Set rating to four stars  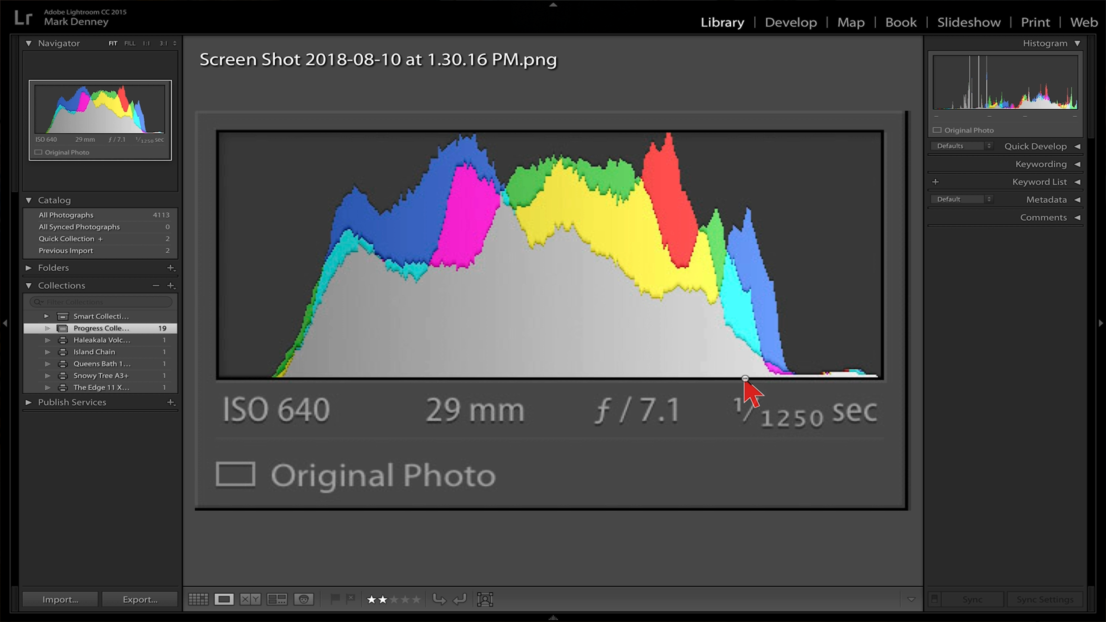[x=405, y=599]
